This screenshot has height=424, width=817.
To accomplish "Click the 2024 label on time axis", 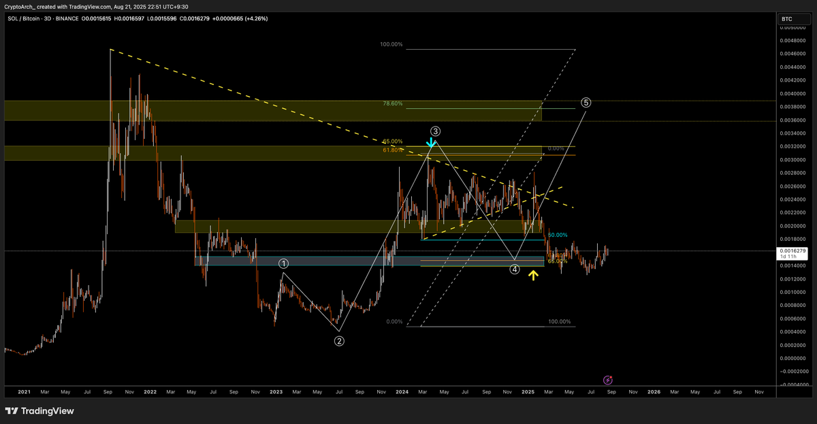I will [x=402, y=392].
